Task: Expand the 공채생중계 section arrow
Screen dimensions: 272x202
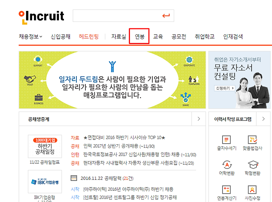Action: (199, 119)
